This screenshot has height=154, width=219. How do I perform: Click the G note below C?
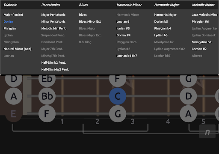click(118, 114)
